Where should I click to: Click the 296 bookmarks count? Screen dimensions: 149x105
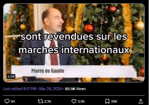click(114, 102)
